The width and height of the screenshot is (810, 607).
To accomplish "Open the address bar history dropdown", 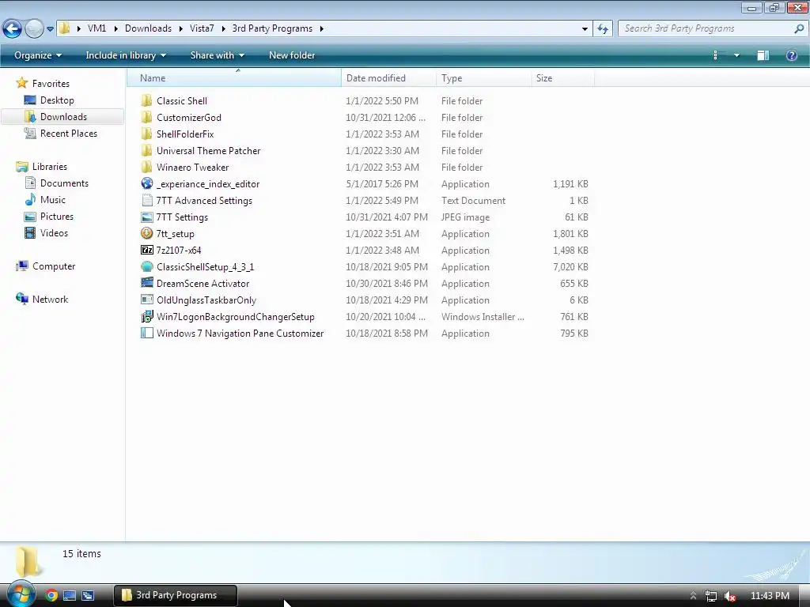I will (585, 28).
